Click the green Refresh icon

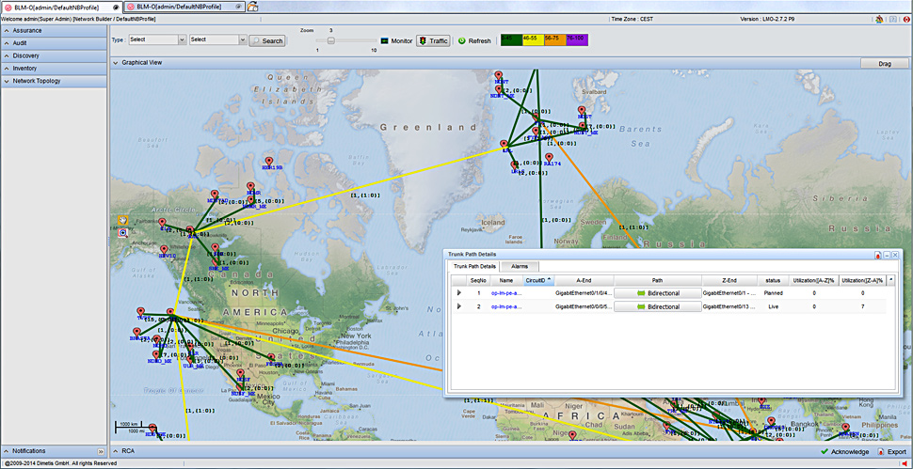tap(462, 40)
